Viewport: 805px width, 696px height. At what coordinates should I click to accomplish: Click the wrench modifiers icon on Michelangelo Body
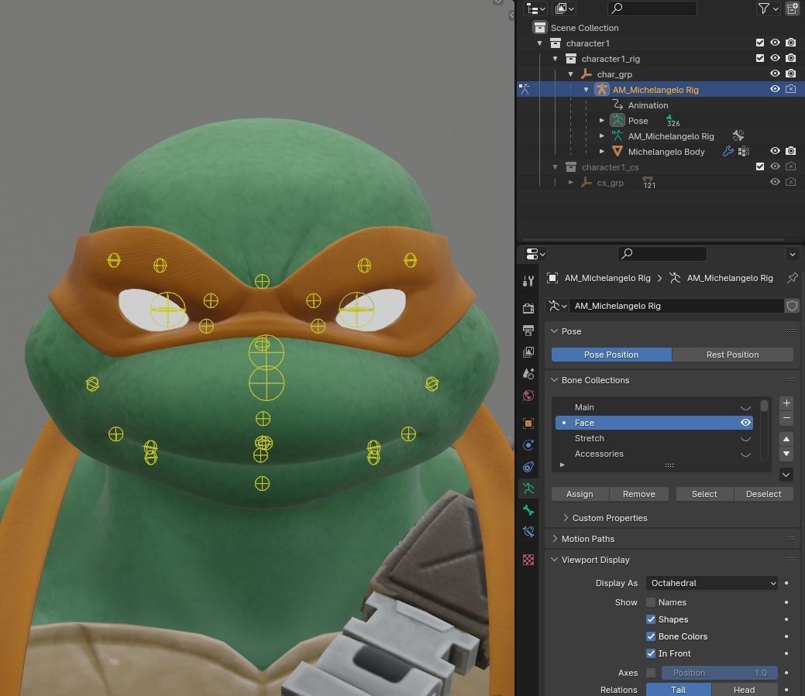pyautogui.click(x=728, y=151)
